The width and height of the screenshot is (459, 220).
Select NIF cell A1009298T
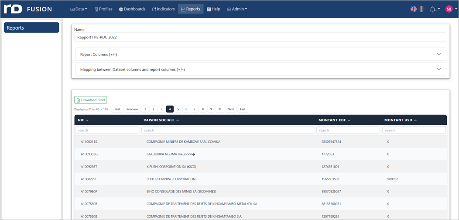coord(89,167)
